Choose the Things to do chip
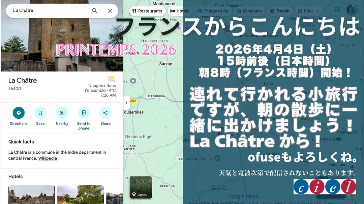This screenshot has width=364, height=204. [213, 11]
